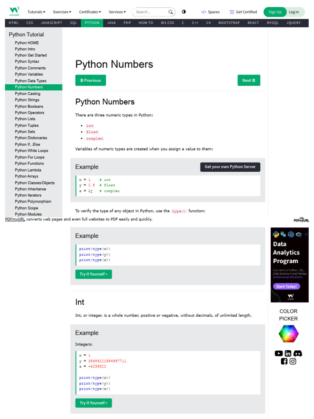Open the hexagonal Color Picker
The image size is (314, 419).
pos(289,334)
